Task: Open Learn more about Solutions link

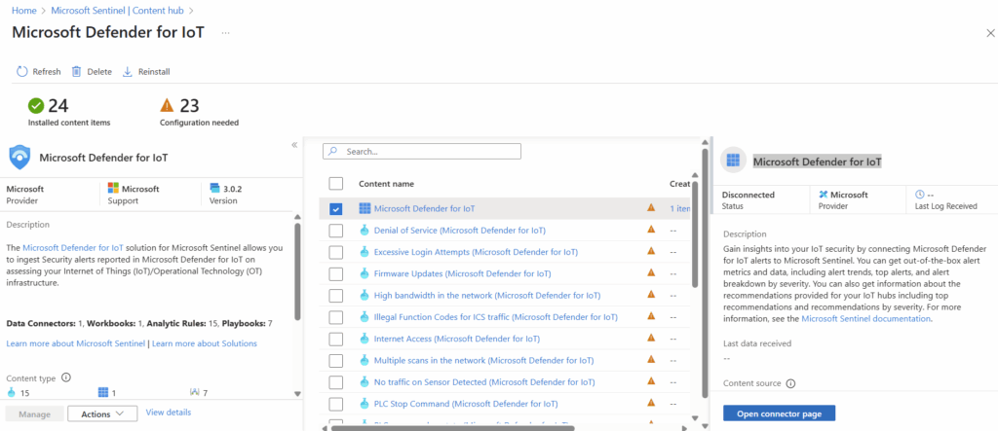Action: (205, 343)
